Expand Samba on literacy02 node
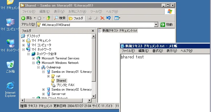211x112 pixels. pyautogui.click(x=43, y=89)
